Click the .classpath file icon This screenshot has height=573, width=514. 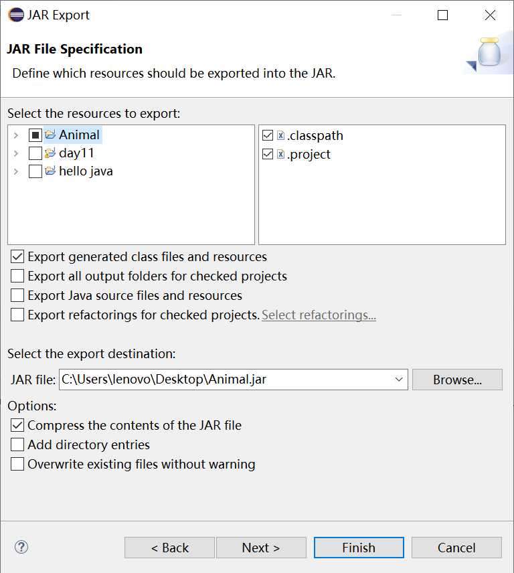[281, 135]
